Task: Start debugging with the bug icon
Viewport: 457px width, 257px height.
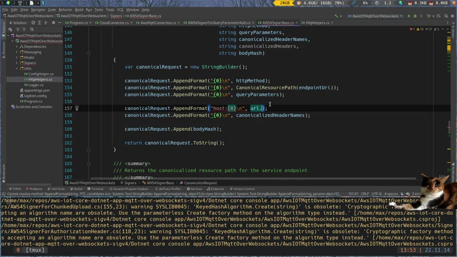Action: coord(415,16)
